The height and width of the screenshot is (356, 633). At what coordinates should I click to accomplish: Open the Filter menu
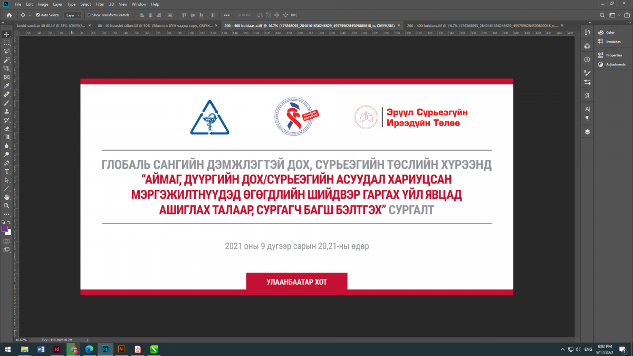coord(99,4)
